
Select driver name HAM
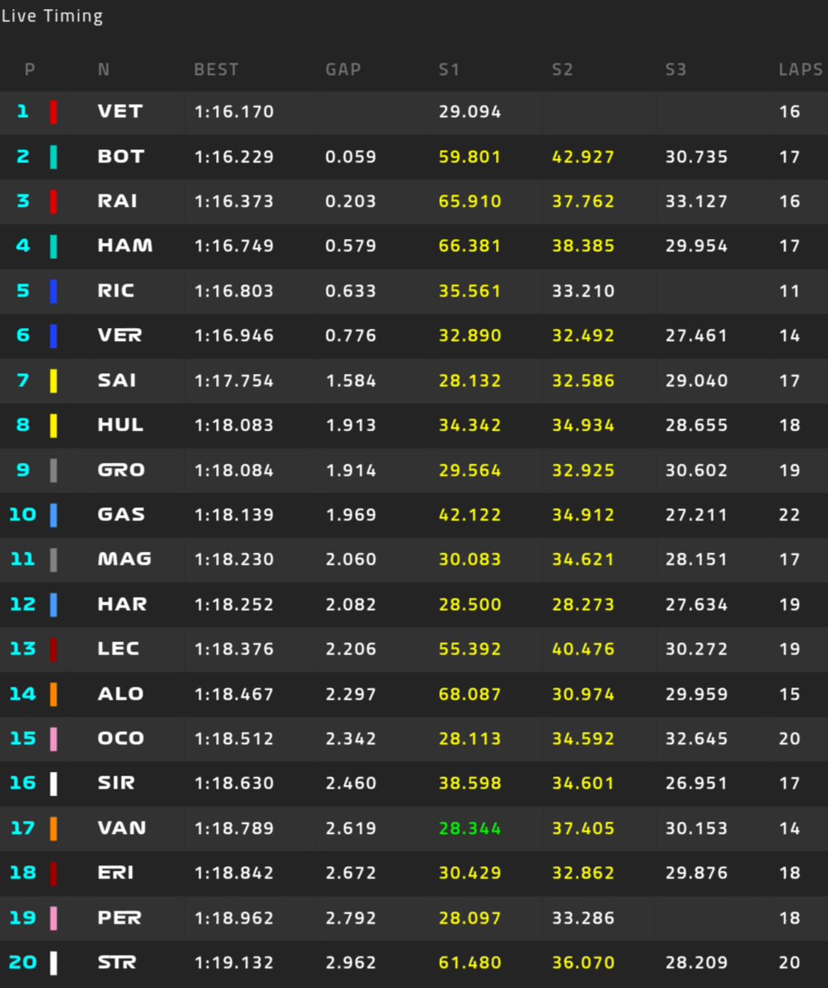pos(124,245)
